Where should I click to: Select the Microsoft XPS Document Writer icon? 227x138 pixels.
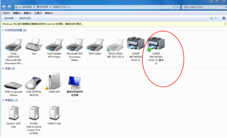click(75, 45)
